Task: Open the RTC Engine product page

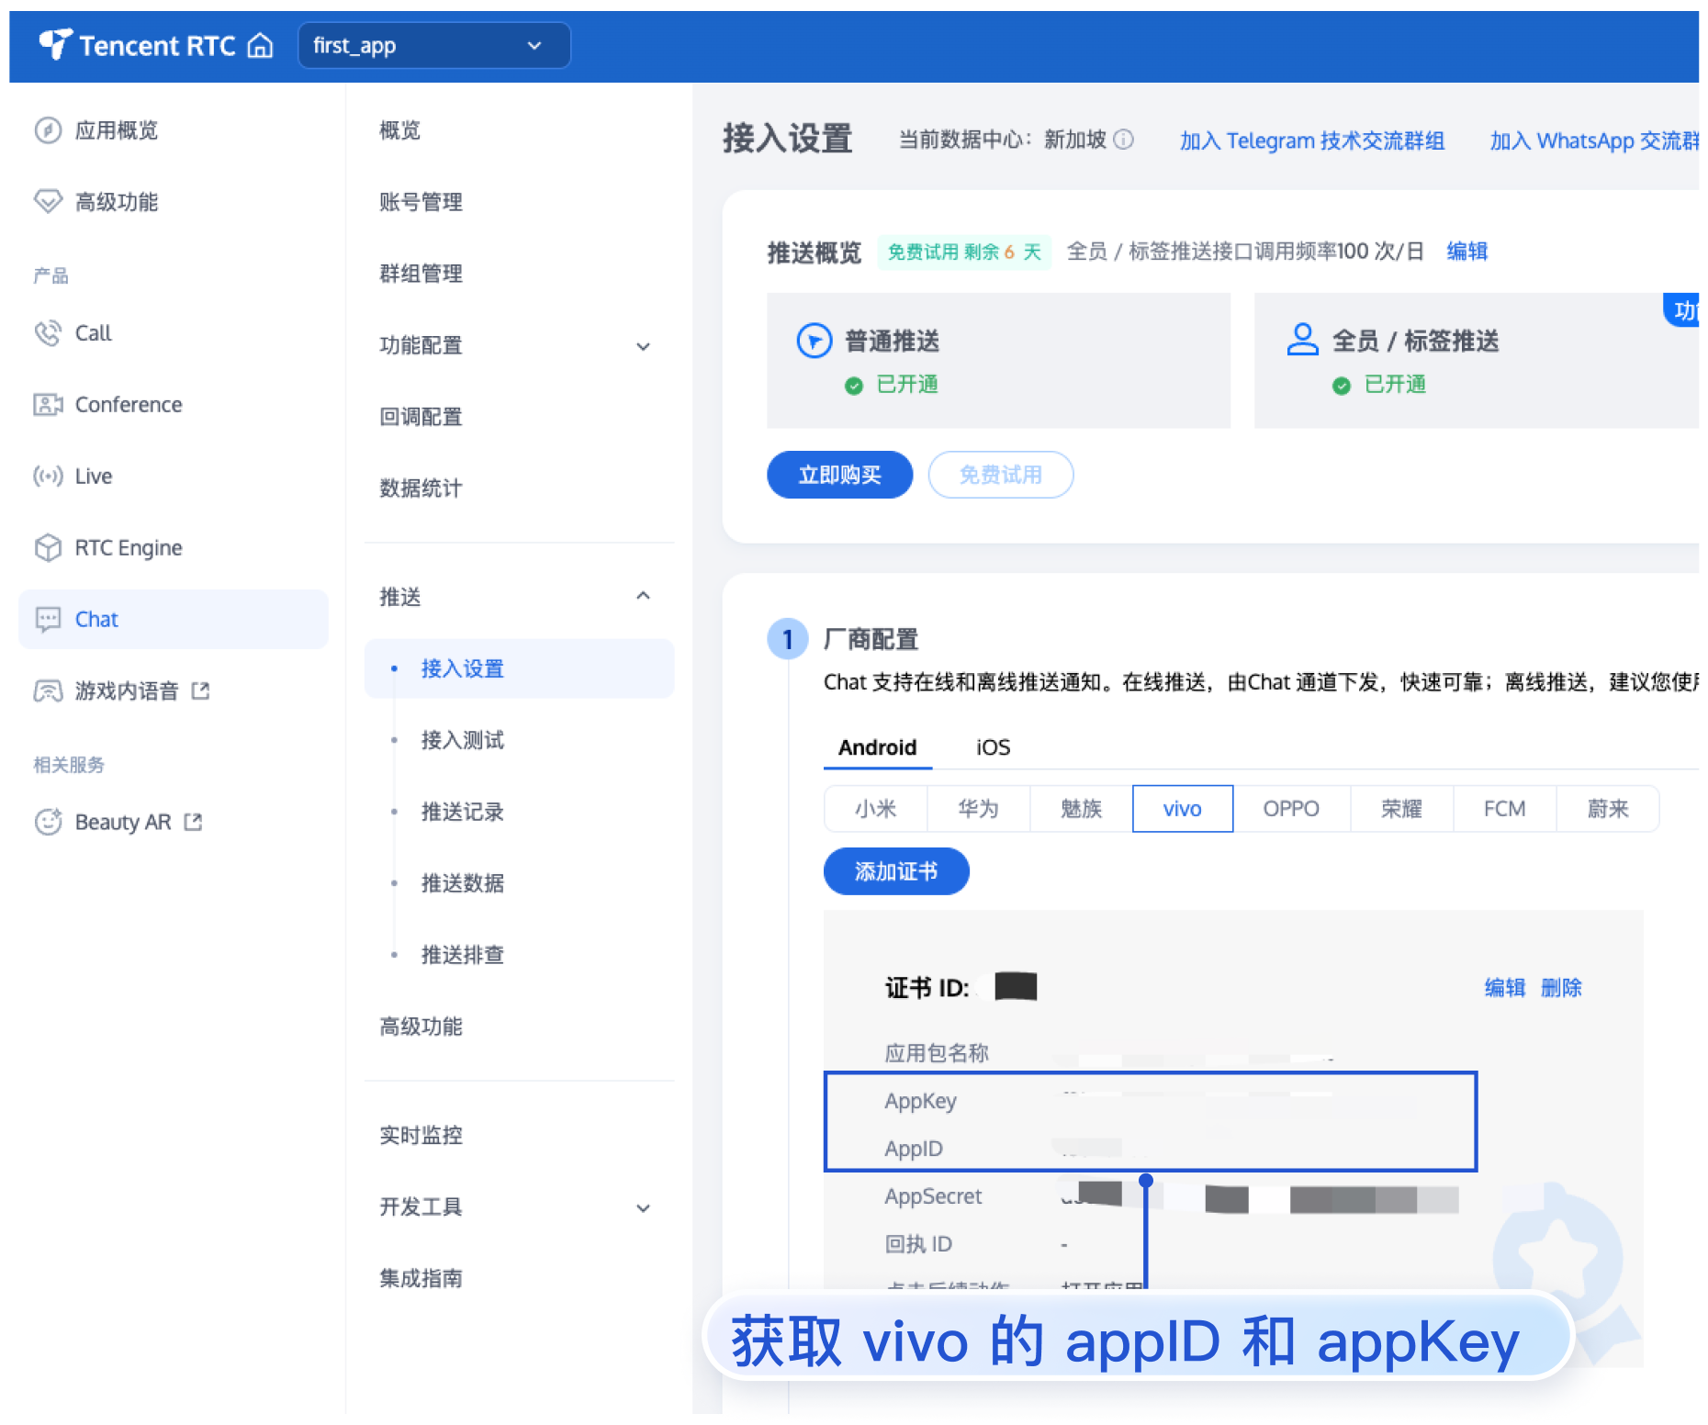Action: 129,548
